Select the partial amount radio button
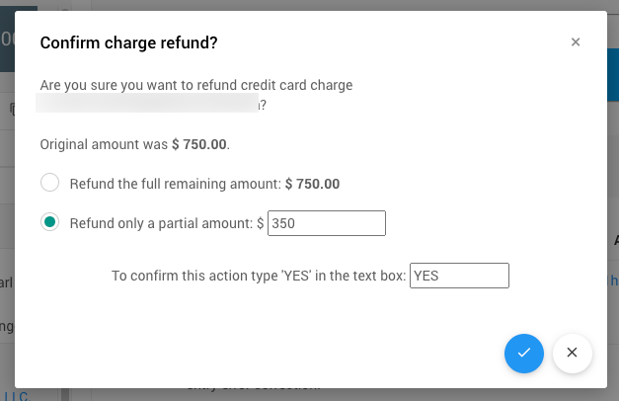Viewport: 619px width, 401px height. (50, 223)
